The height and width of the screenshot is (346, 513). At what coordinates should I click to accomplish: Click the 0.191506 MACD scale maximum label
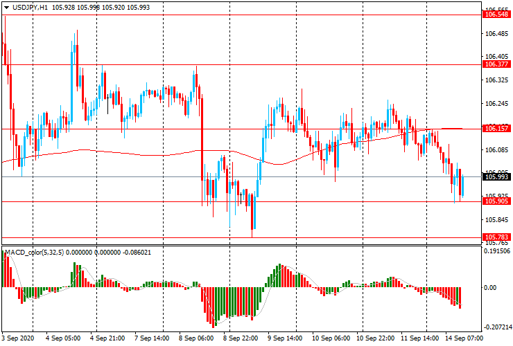pos(498,251)
